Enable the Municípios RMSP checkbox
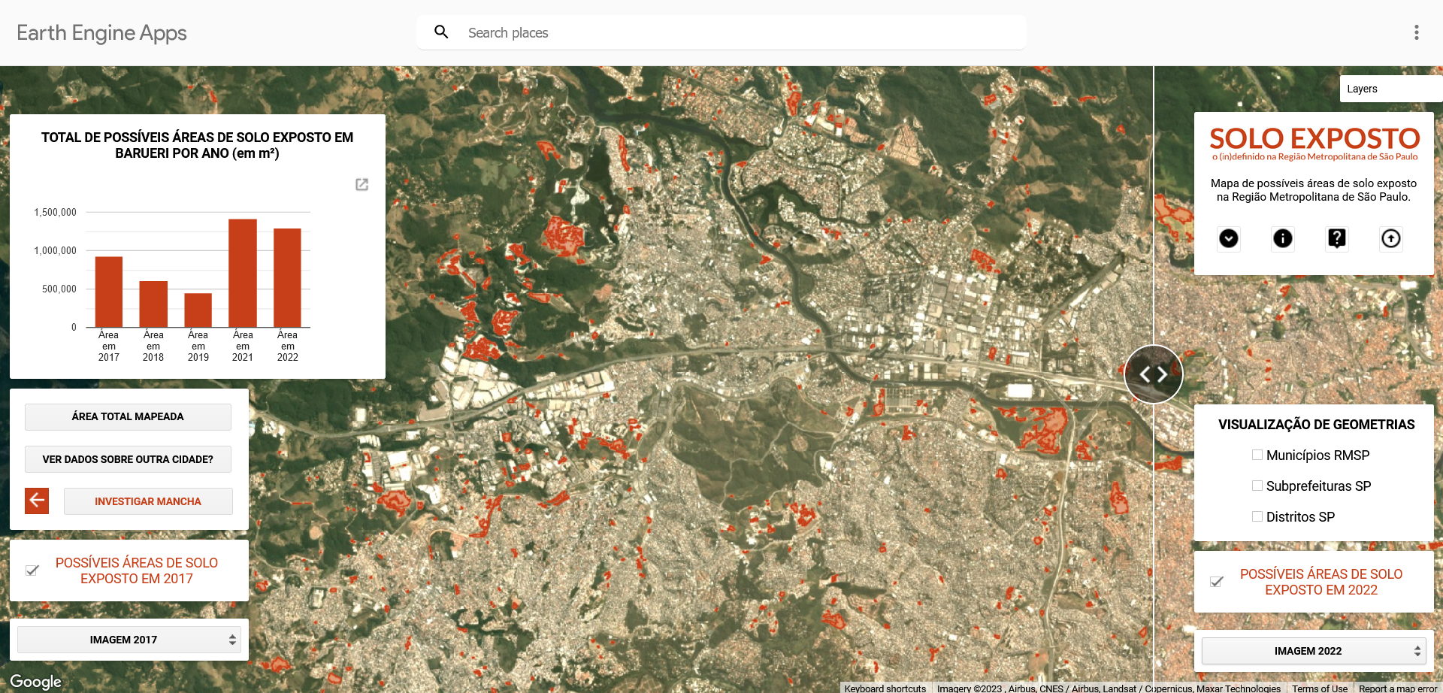The width and height of the screenshot is (1443, 693). [x=1257, y=455]
